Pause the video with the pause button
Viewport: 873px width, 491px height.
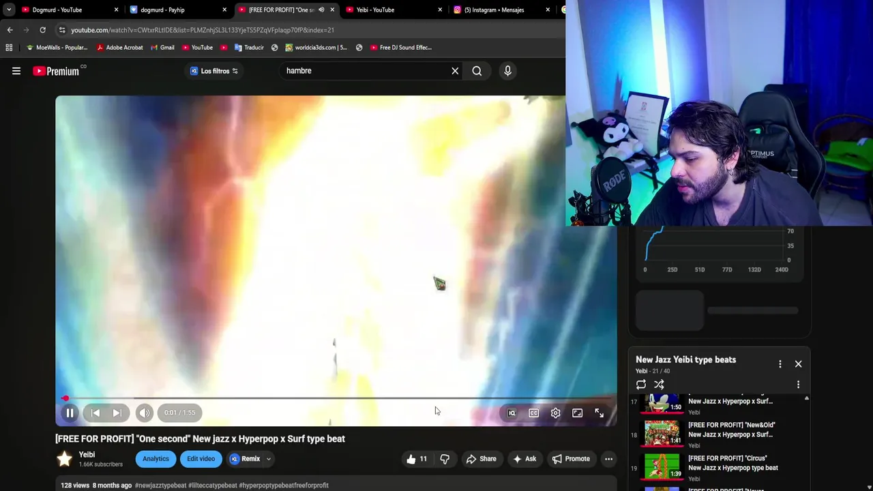coord(70,413)
